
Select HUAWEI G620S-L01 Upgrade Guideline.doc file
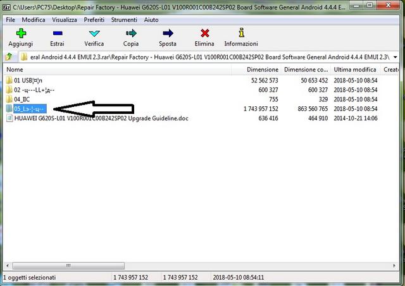101,118
